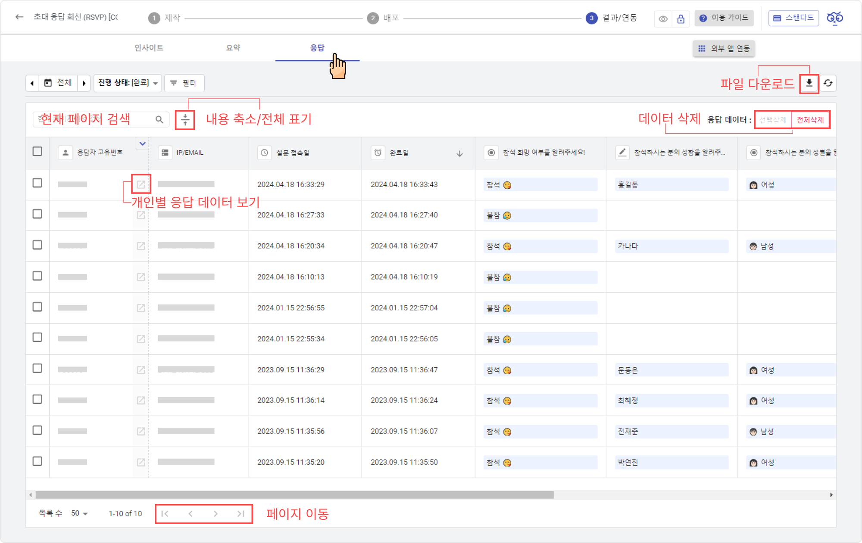Image resolution: width=862 pixels, height=543 pixels.
Task: Click the 문동은 name cell
Action: click(671, 370)
